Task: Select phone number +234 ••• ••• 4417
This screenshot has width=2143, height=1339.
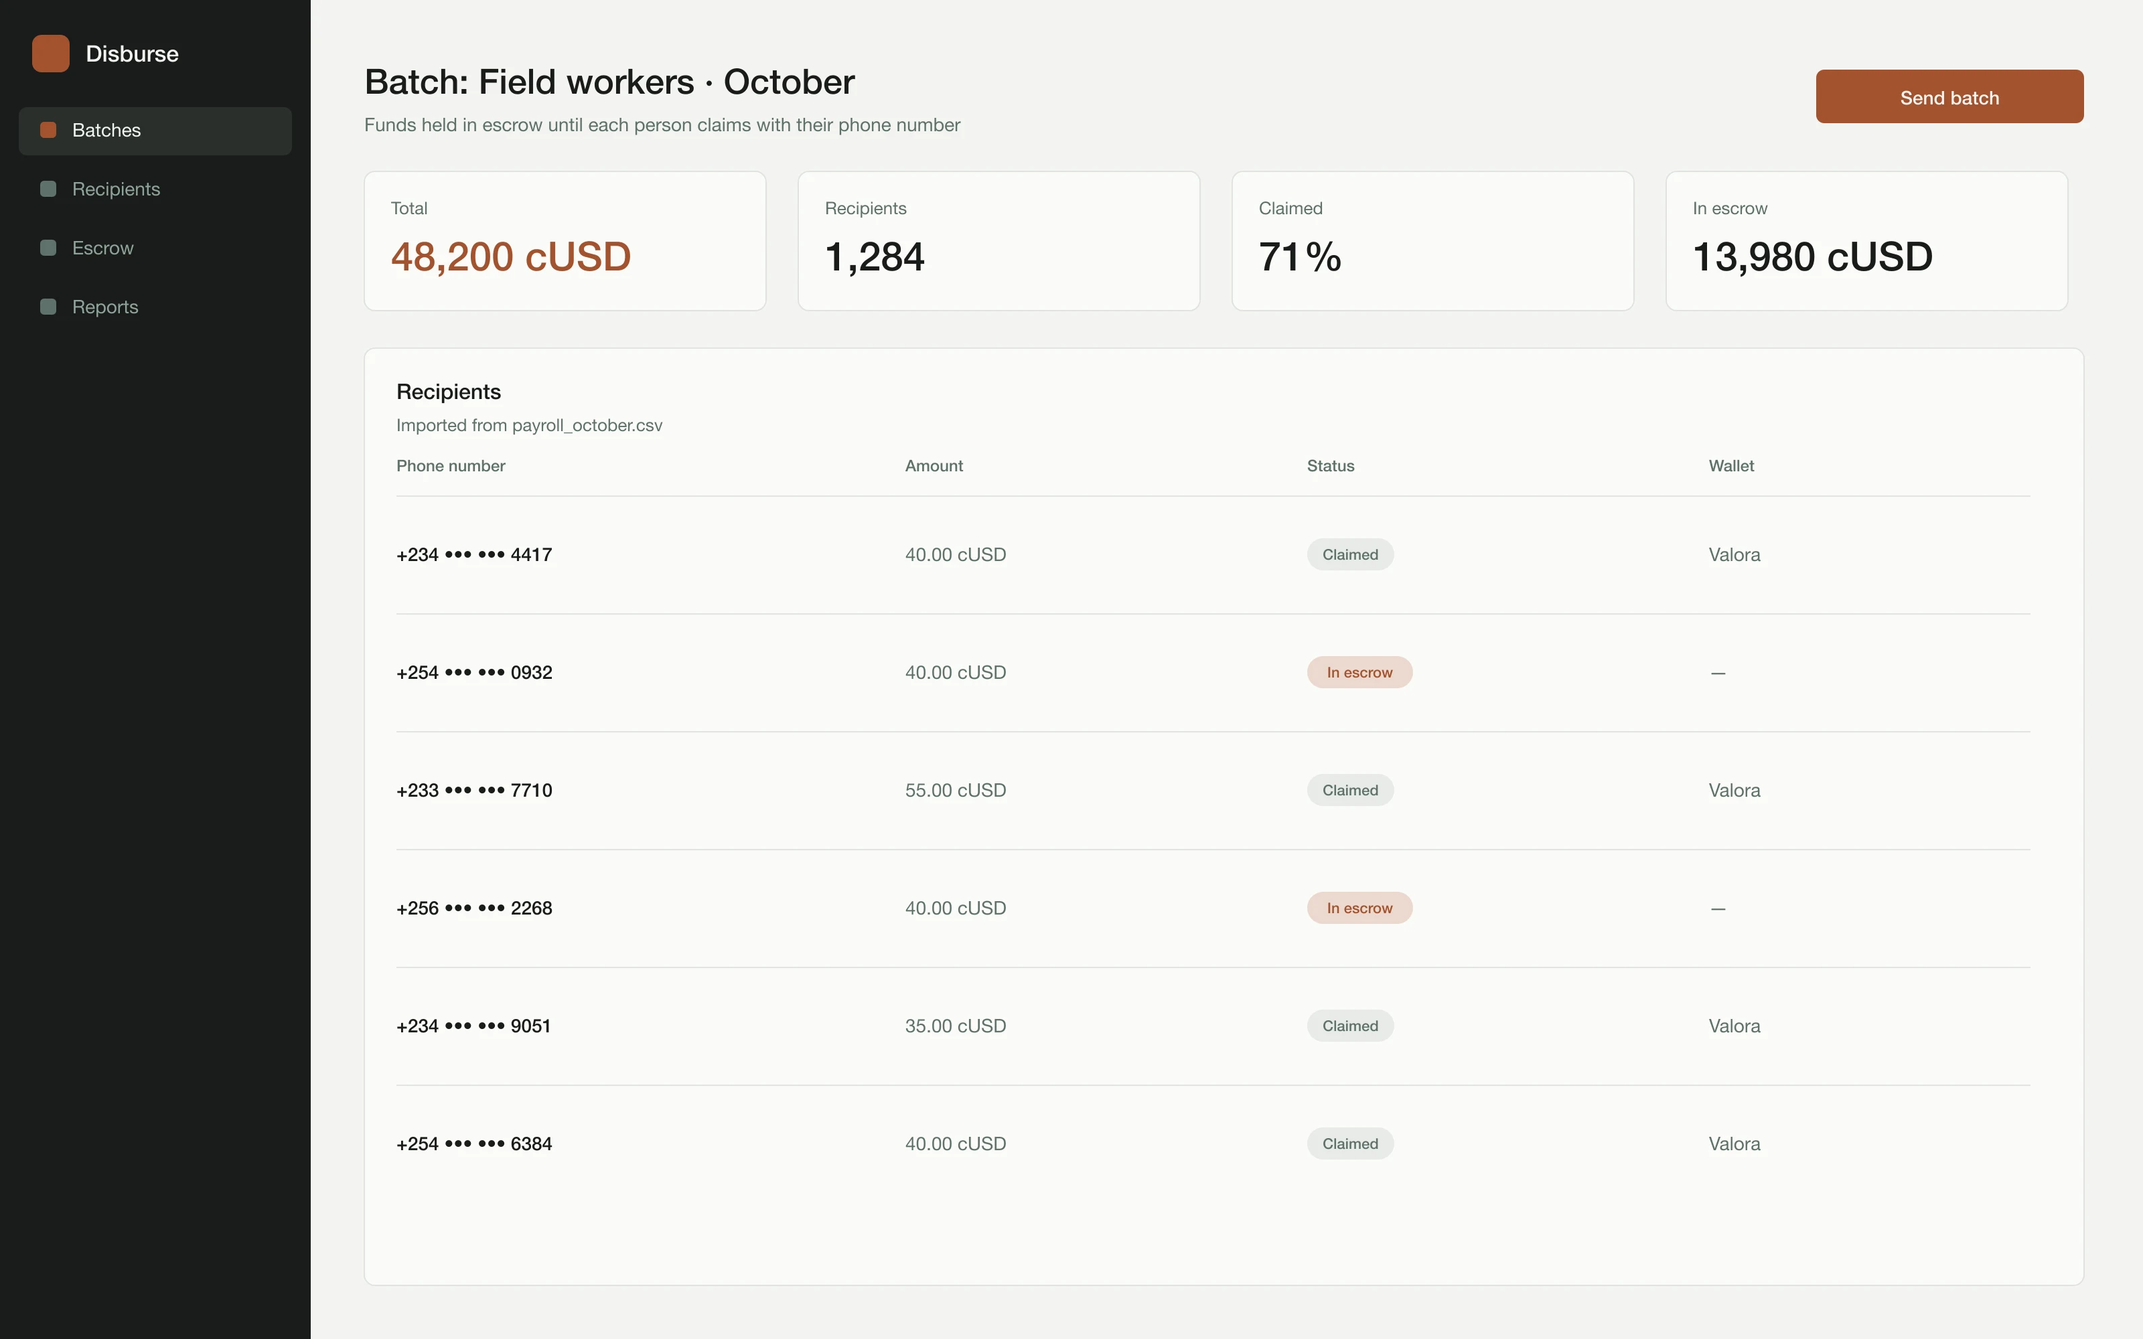Action: 473,555
